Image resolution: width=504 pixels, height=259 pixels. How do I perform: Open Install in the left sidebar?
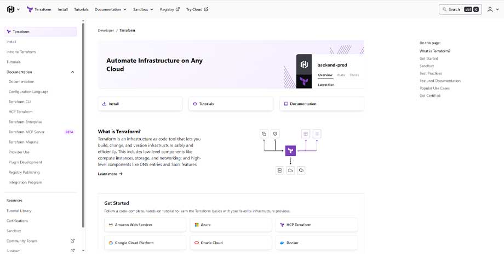click(x=12, y=42)
